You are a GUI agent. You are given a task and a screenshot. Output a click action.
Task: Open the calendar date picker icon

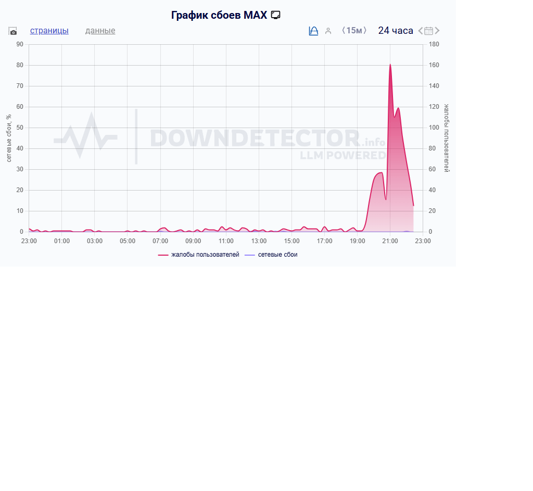tap(428, 31)
